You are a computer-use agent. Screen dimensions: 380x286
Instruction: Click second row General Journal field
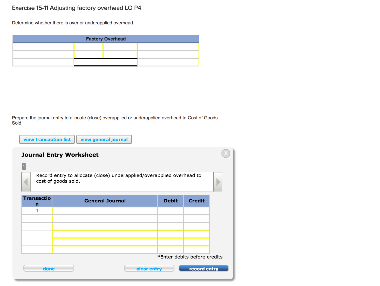105,219
